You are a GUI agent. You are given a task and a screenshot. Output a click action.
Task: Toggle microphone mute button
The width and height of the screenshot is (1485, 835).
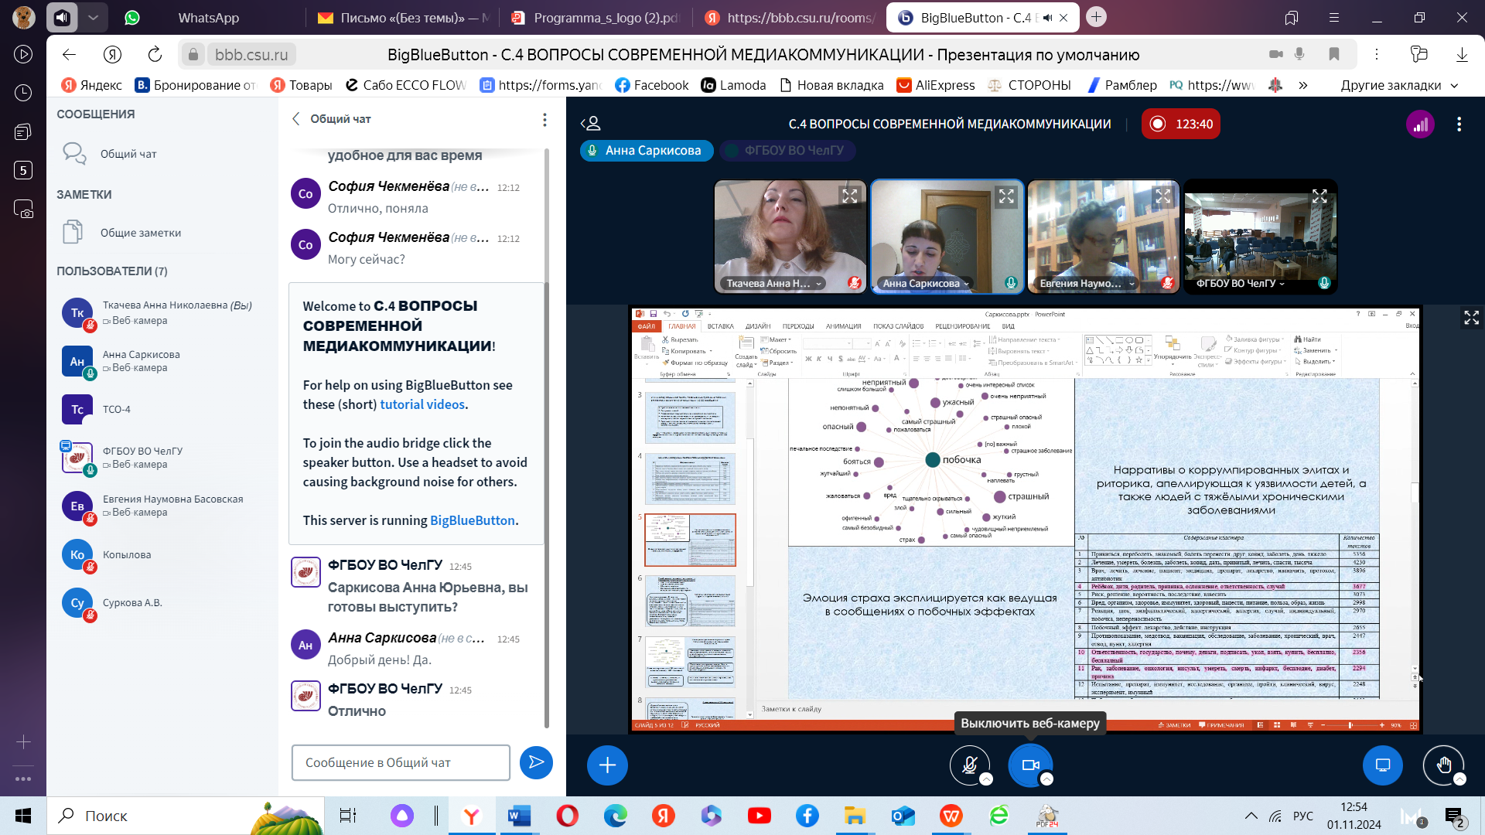coord(970,765)
